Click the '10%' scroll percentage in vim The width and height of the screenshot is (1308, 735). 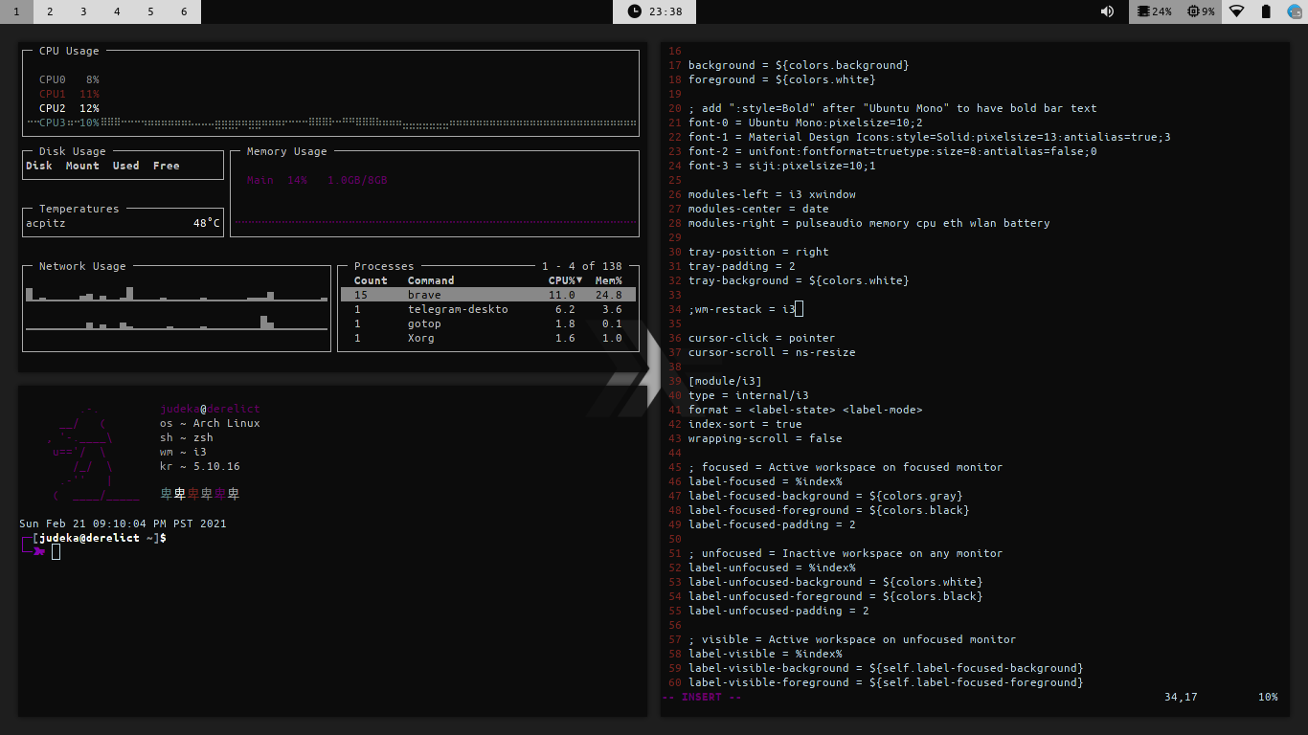pyautogui.click(x=1268, y=697)
